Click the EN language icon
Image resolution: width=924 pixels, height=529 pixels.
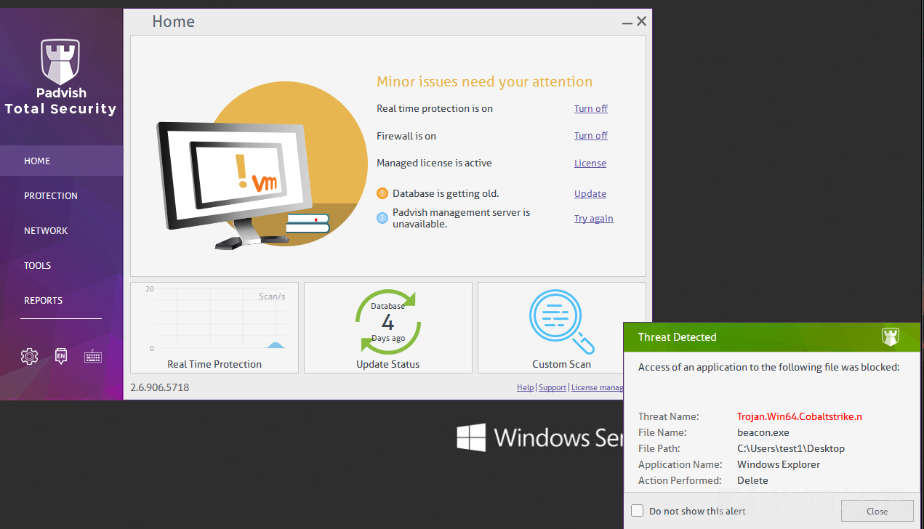point(61,356)
